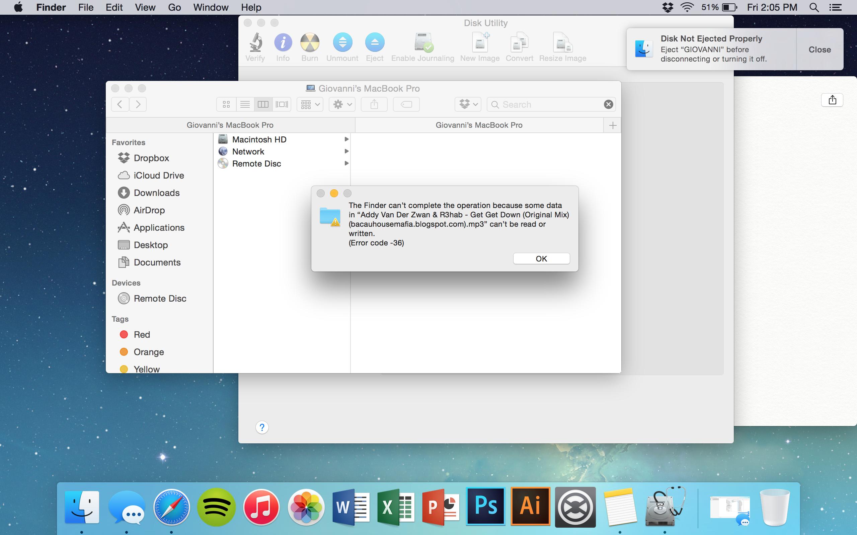The height and width of the screenshot is (535, 857).
Task: Open the Arrange items dropdown
Action: [310, 104]
